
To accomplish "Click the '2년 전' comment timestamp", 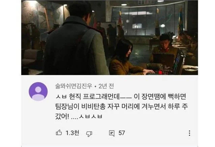I will click(x=106, y=86).
